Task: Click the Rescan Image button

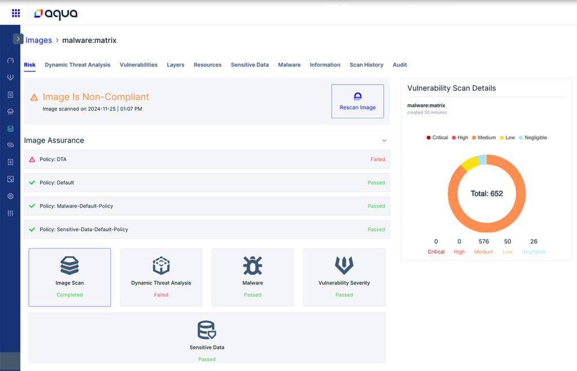Action: pos(358,101)
